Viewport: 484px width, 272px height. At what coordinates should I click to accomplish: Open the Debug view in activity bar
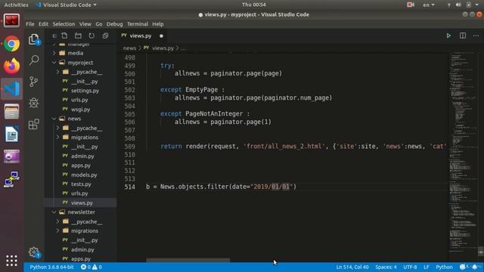point(33,103)
